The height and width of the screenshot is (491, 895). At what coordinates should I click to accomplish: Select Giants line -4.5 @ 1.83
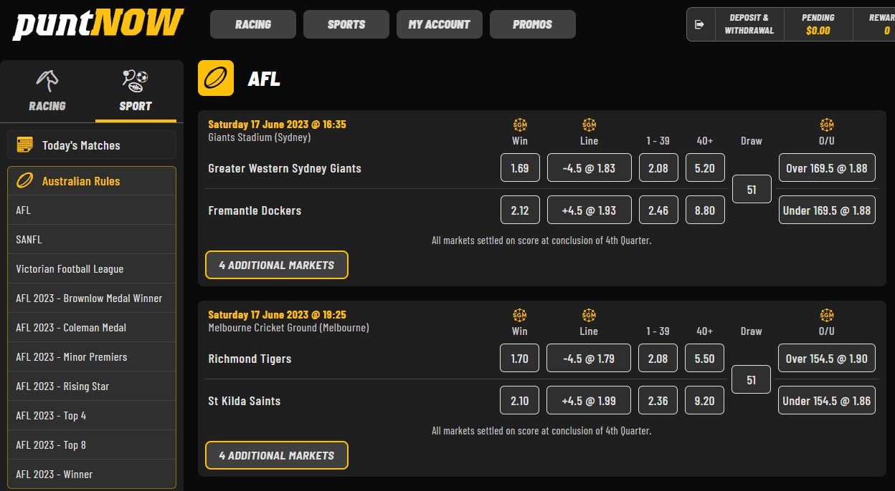point(589,168)
